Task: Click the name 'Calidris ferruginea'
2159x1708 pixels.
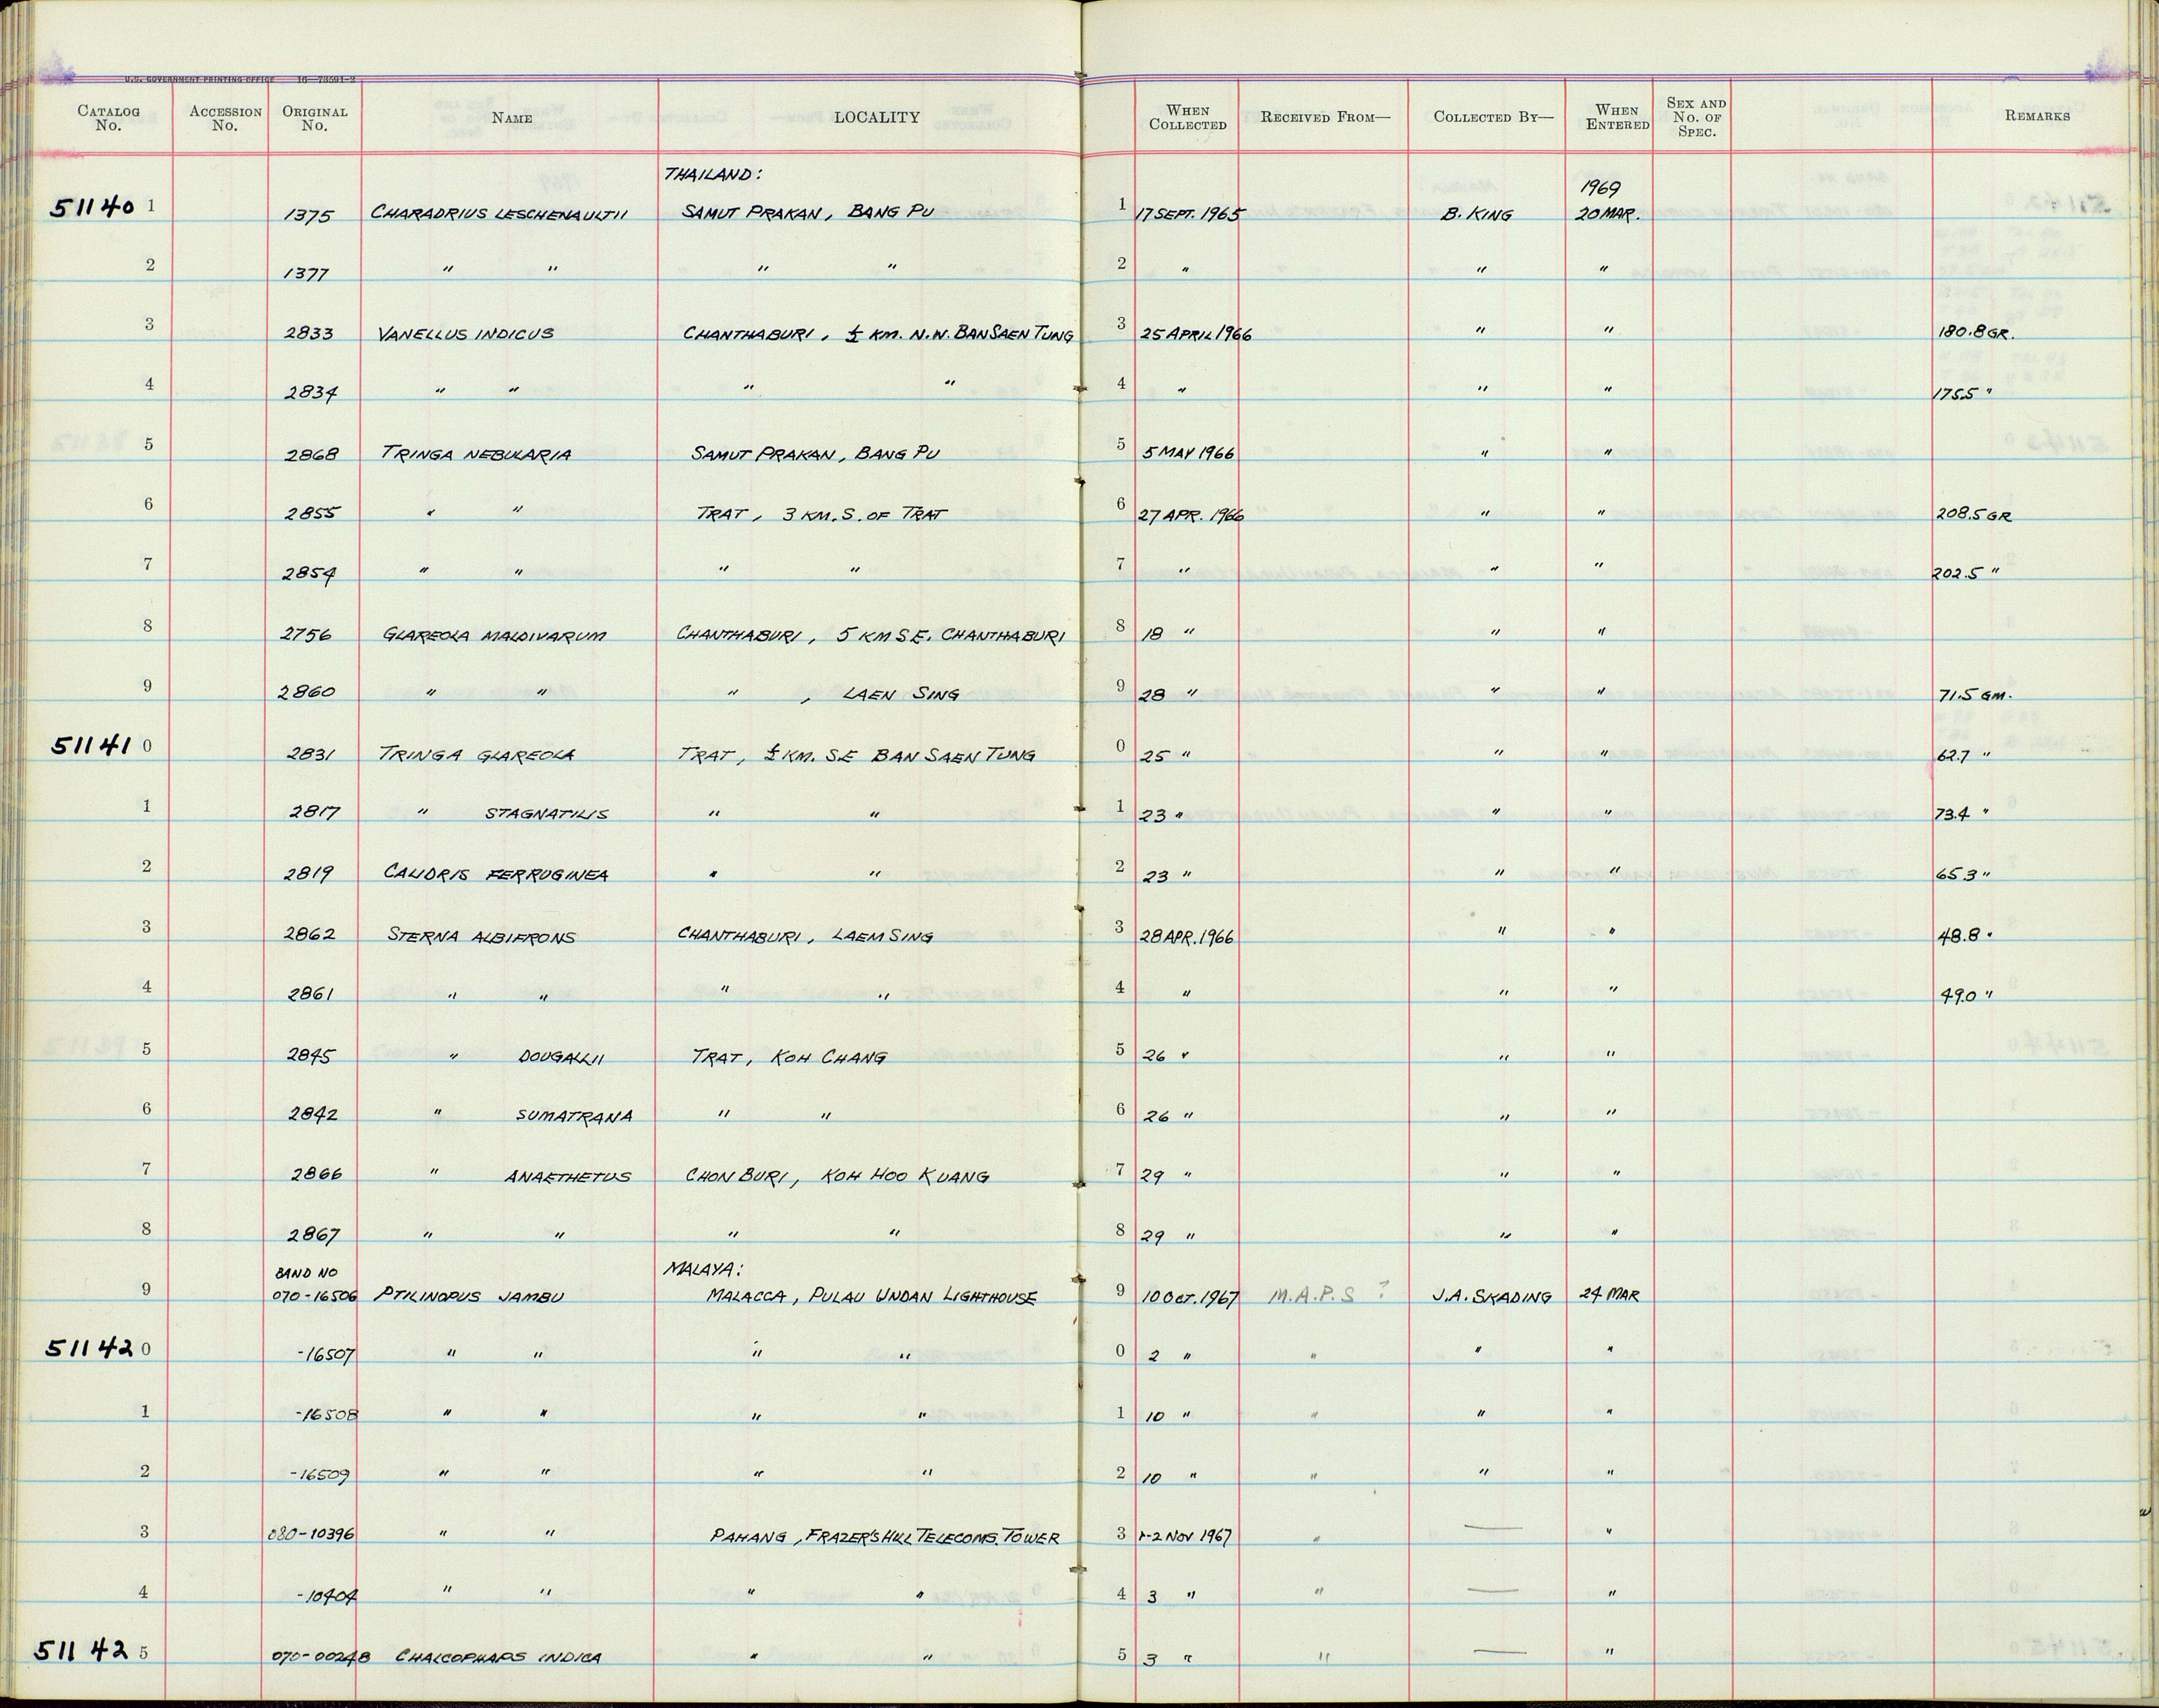Action: click(x=496, y=874)
